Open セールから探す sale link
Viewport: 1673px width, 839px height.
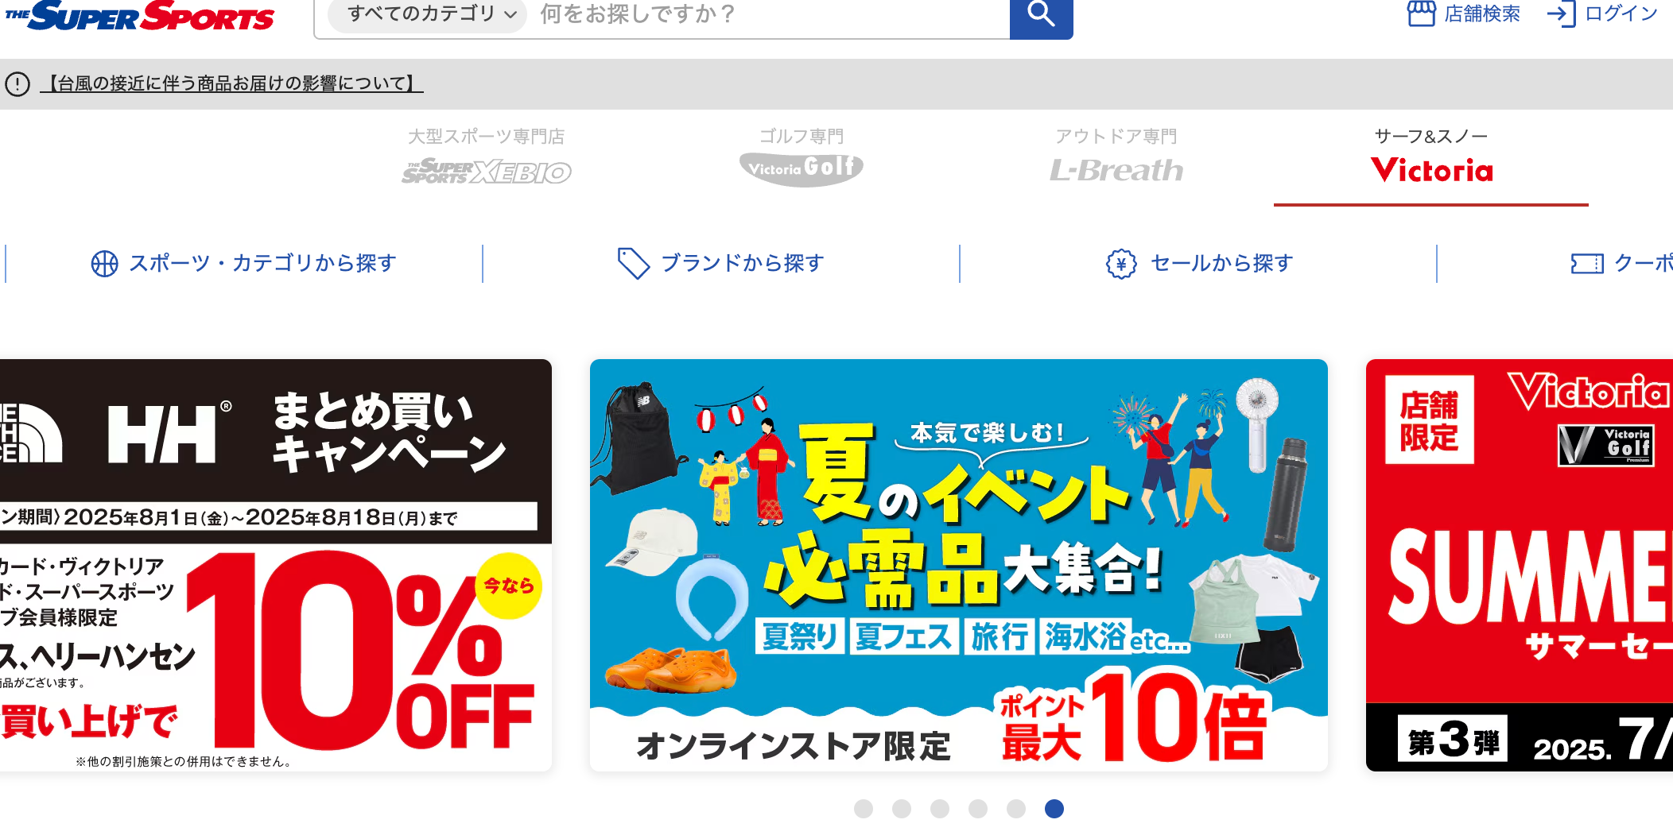[x=1222, y=264]
